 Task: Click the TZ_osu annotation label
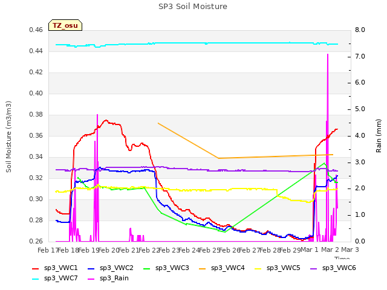click(65, 25)
